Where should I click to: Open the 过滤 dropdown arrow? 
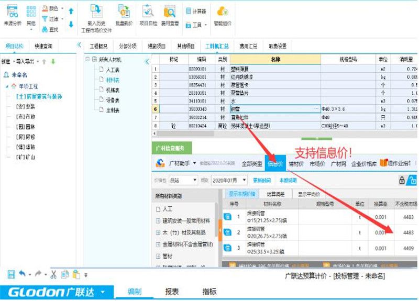click(x=62, y=19)
